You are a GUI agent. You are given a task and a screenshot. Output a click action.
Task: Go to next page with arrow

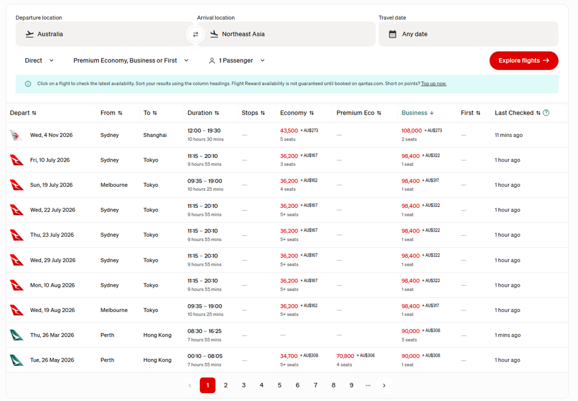point(384,385)
